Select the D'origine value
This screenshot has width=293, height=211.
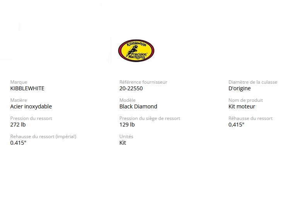coord(240,88)
